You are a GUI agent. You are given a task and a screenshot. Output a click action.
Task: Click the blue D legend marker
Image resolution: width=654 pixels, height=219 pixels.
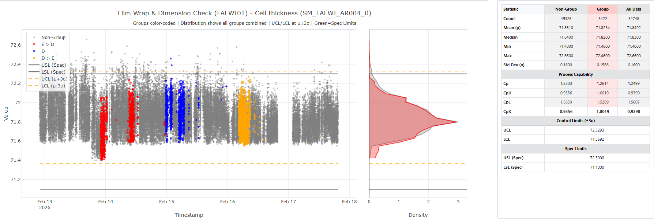(34, 51)
